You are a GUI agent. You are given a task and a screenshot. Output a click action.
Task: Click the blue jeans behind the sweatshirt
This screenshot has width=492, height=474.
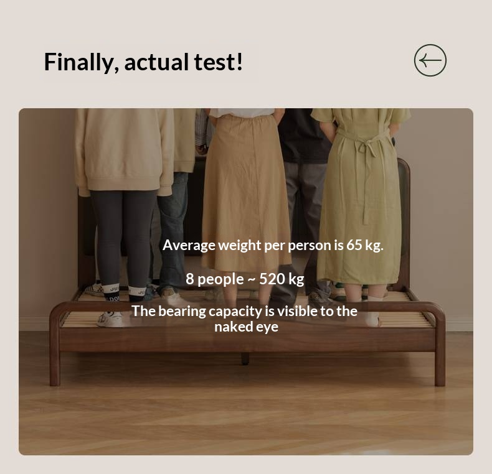tap(172, 232)
